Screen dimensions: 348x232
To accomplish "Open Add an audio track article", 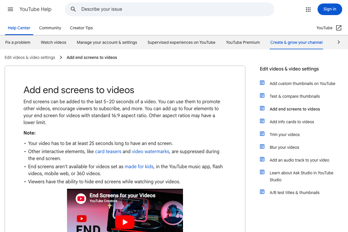I will click(300, 160).
